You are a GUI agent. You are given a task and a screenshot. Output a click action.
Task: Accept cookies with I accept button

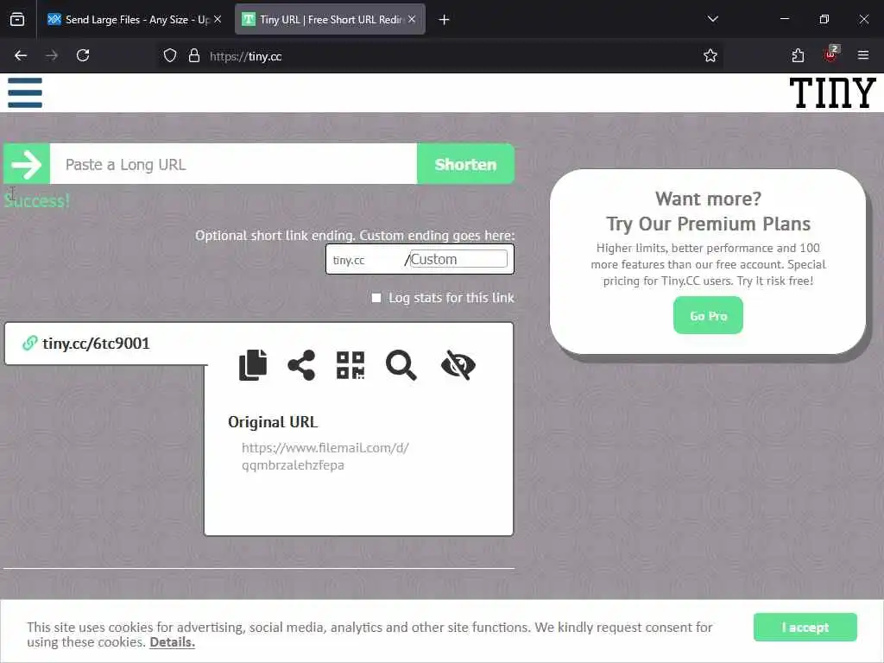[805, 627]
